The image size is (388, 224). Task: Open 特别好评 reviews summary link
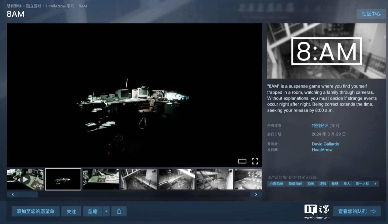320,125
